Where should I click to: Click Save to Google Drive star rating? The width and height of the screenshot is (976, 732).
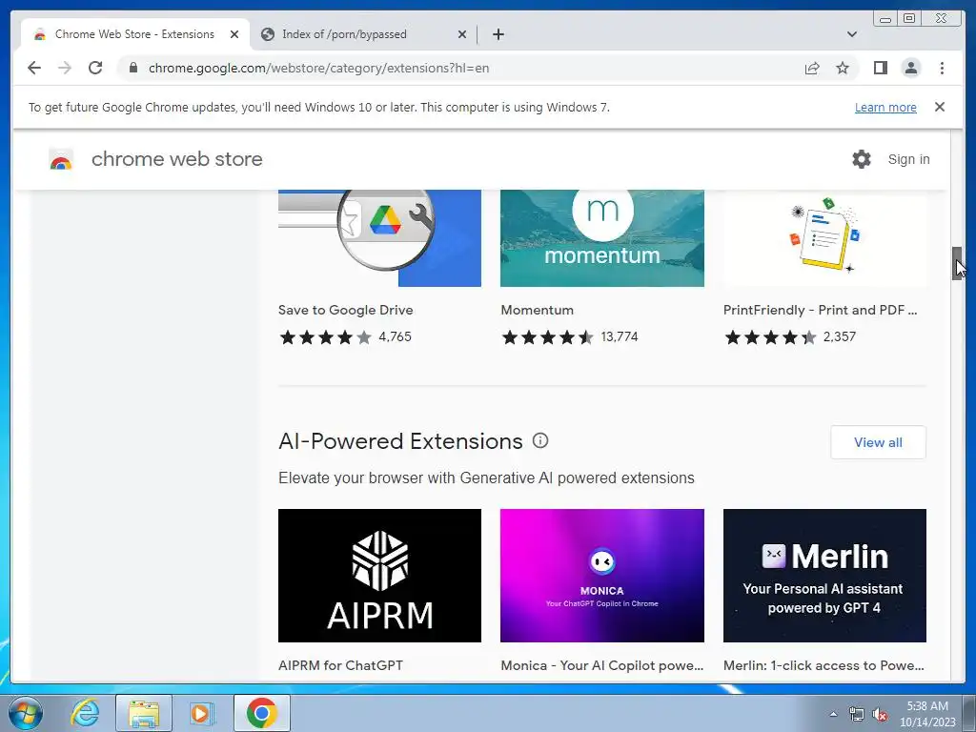(325, 337)
